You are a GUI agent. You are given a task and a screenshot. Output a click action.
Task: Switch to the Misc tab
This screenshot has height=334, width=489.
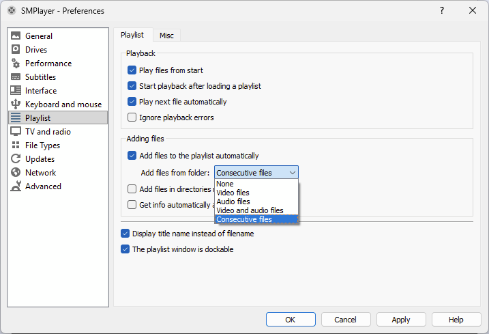tap(166, 36)
